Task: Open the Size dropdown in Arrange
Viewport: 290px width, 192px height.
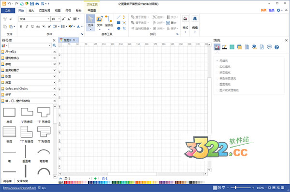Action: point(172,17)
